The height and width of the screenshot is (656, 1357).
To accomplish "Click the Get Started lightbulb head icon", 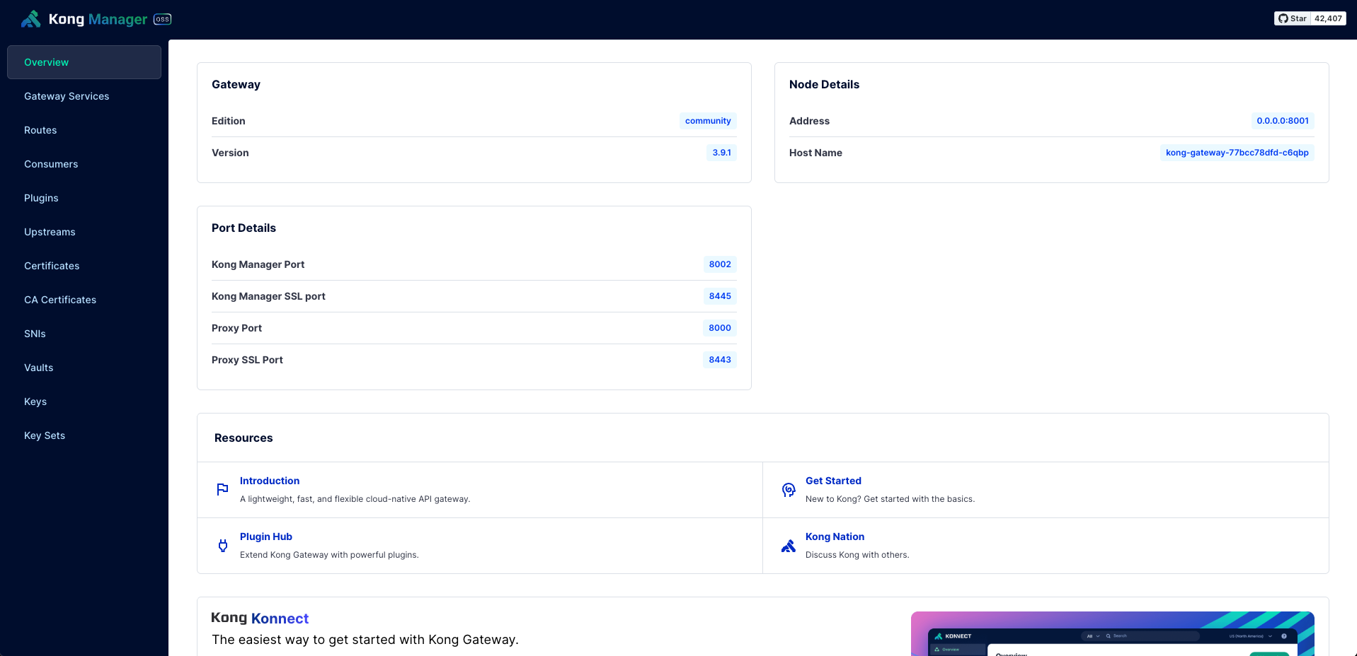I will (x=789, y=489).
